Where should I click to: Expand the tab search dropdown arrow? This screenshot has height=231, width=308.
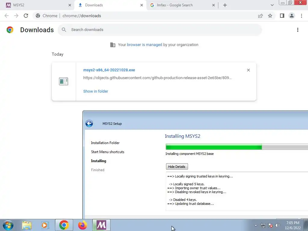point(272,5)
